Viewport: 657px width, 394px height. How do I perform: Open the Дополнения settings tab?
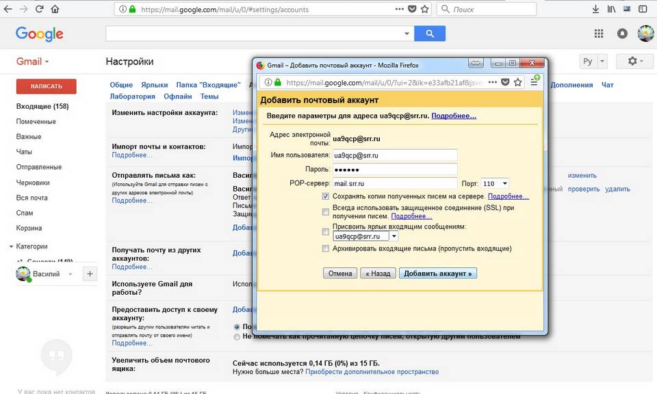coord(571,85)
